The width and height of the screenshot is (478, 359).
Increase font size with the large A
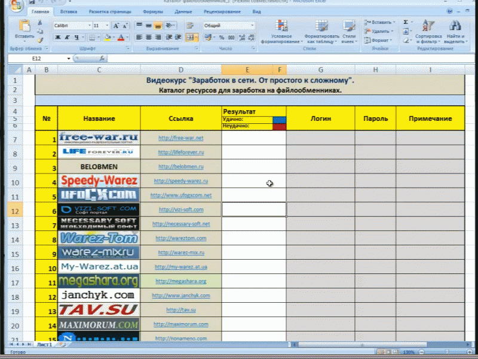[x=116, y=26]
